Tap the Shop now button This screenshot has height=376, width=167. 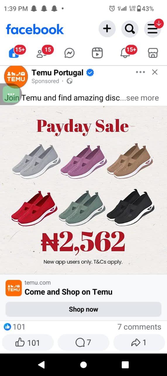point(83,309)
